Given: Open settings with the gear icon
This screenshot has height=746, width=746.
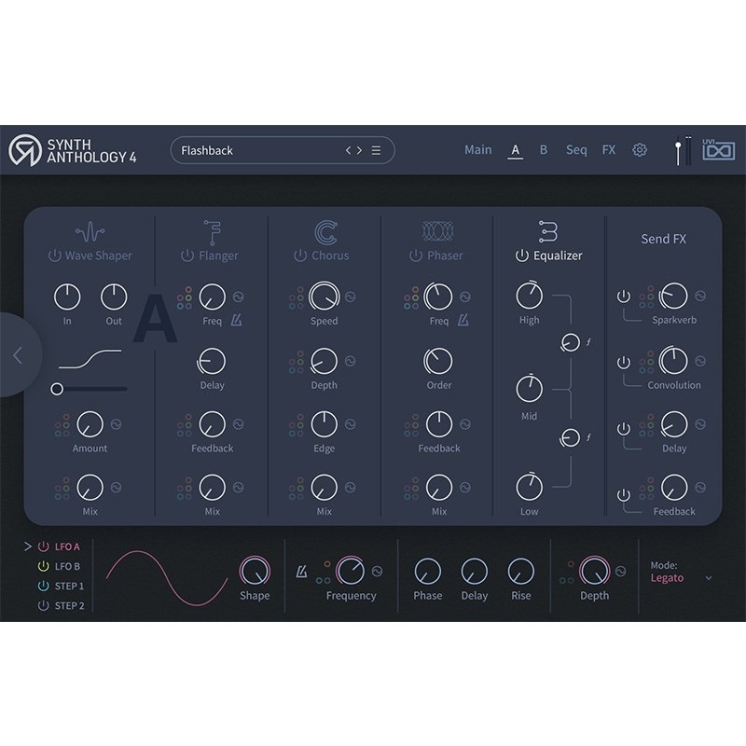Looking at the screenshot, I should pyautogui.click(x=640, y=150).
